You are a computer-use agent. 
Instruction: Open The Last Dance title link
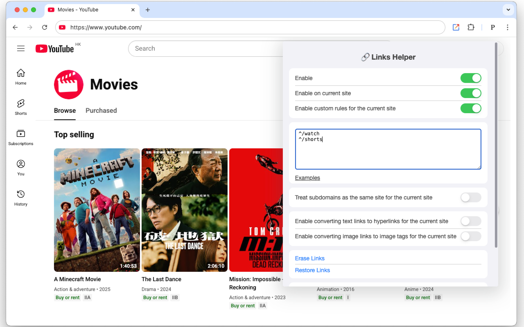pyautogui.click(x=161, y=279)
